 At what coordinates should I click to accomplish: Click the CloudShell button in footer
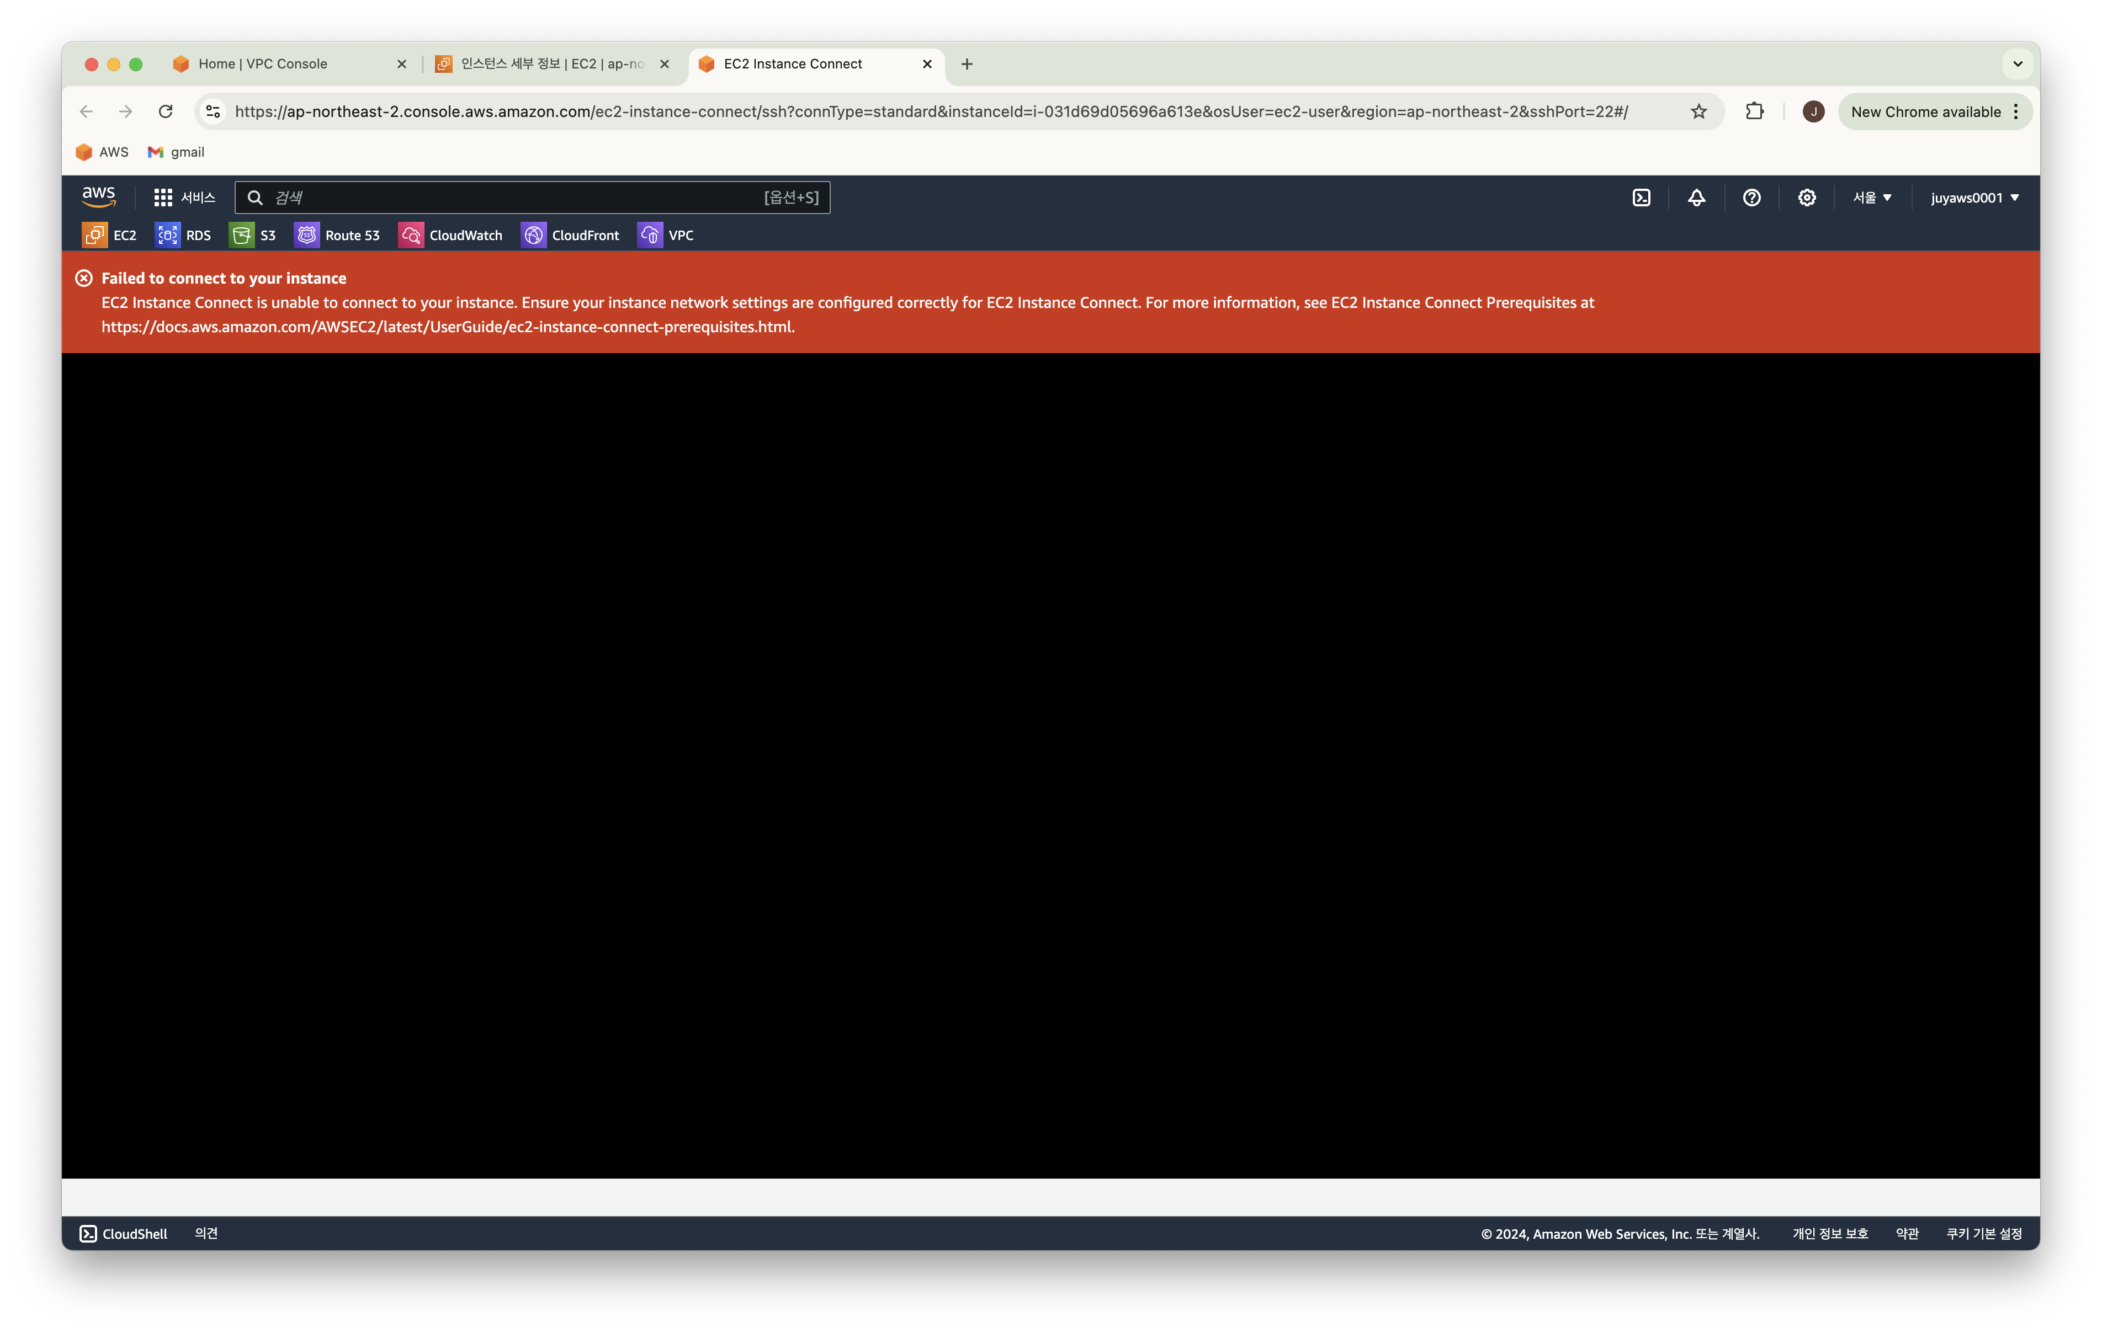(123, 1233)
